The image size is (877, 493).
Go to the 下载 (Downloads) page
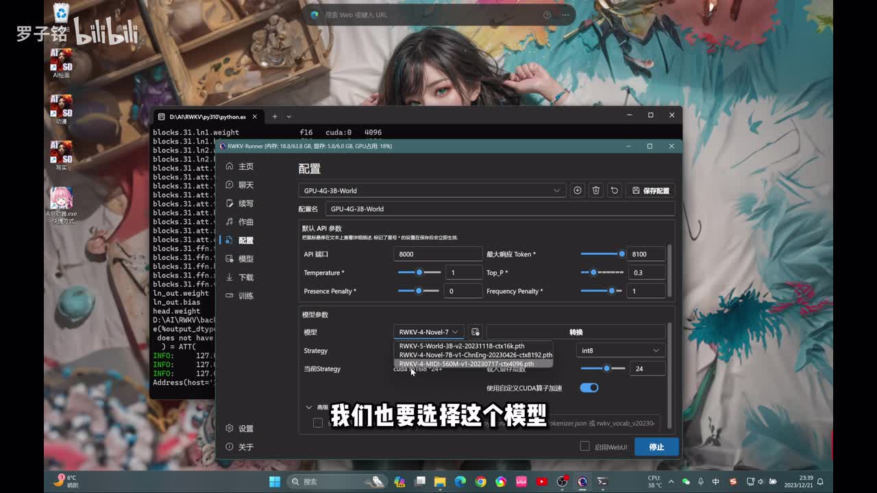245,277
